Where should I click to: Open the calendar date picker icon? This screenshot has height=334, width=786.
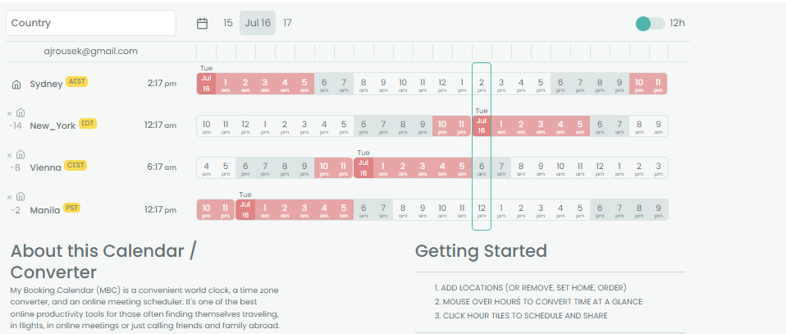pos(202,23)
